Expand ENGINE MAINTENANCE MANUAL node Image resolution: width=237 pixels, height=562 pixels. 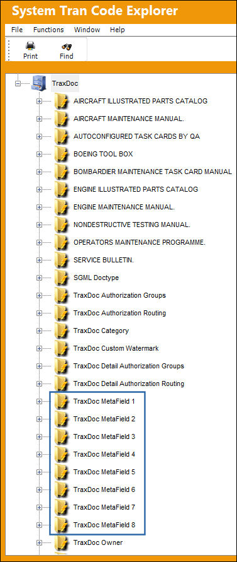pos(39,207)
